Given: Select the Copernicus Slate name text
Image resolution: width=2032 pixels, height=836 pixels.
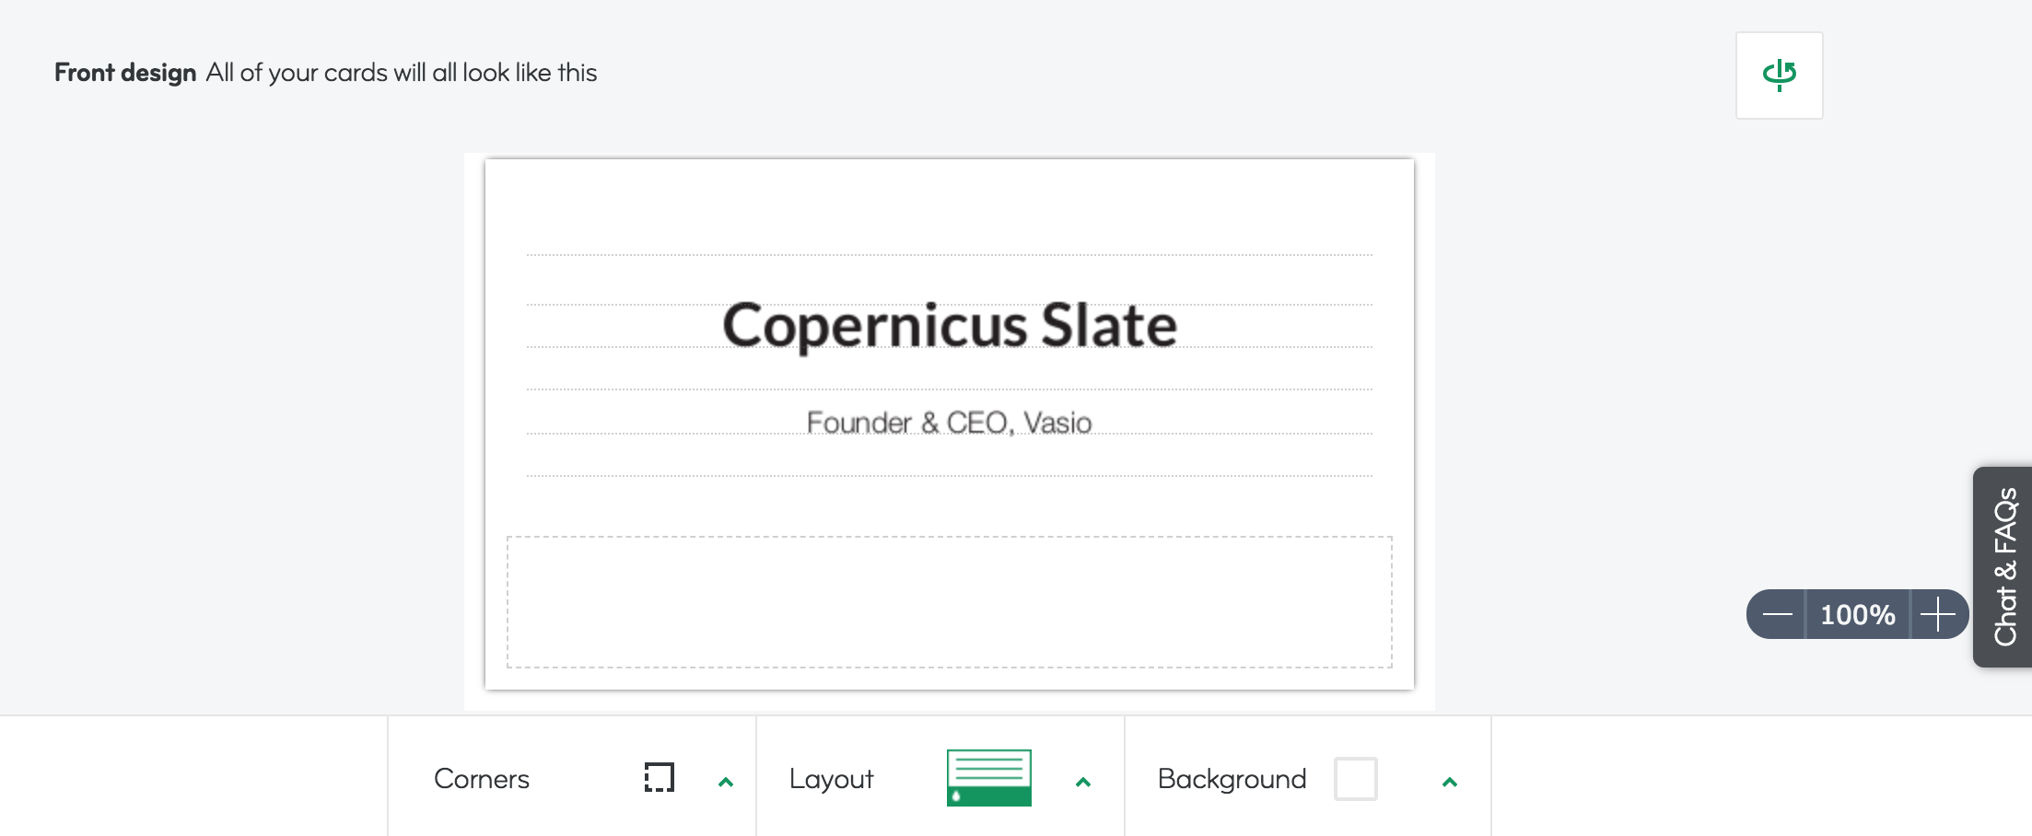Looking at the screenshot, I should tap(950, 325).
